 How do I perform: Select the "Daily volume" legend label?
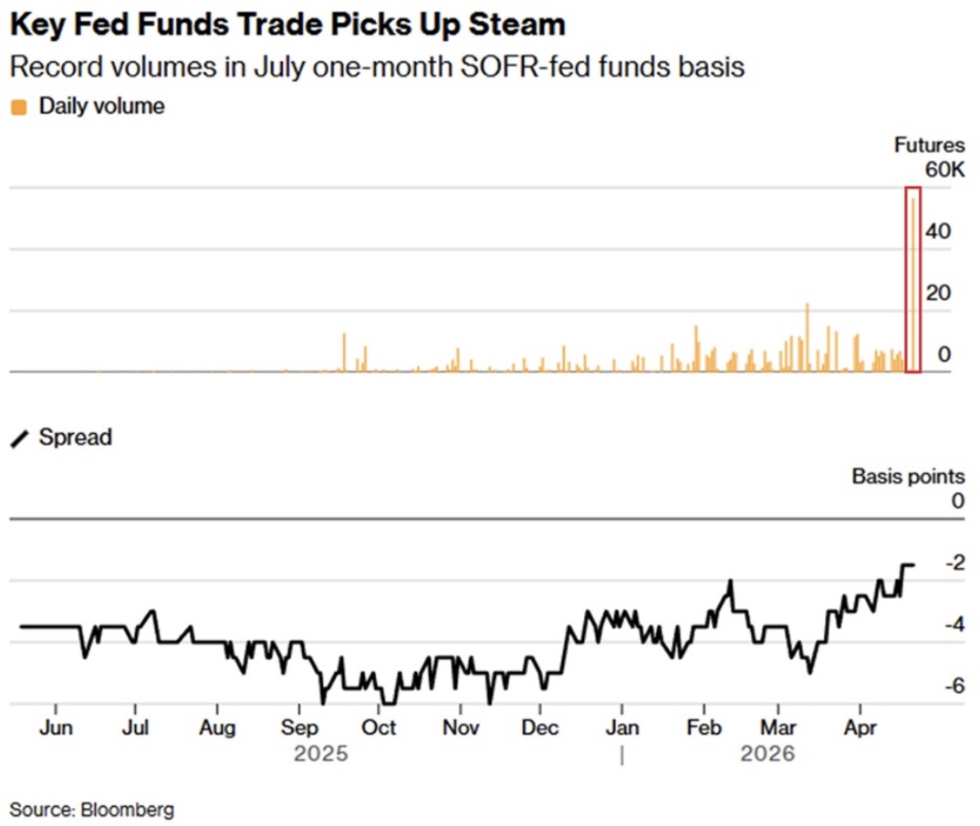coord(101,107)
